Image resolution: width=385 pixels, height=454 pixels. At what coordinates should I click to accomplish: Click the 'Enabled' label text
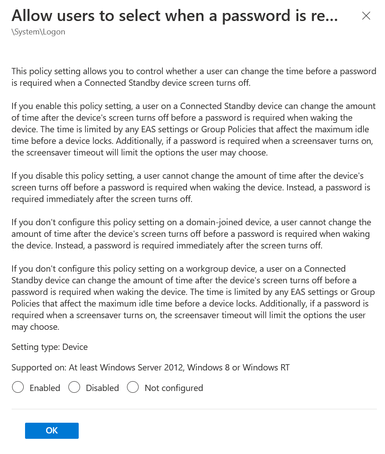point(45,388)
